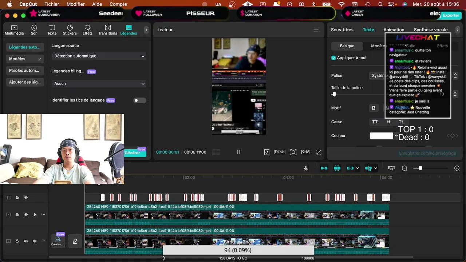Switch to the Sous-titres tab

[342, 30]
